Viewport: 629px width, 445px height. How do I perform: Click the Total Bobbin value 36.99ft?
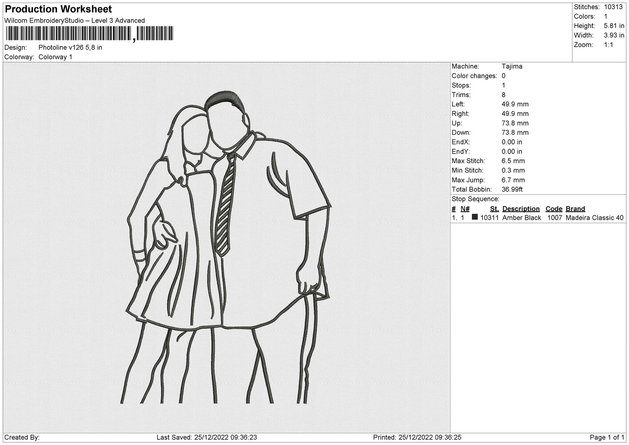pyautogui.click(x=512, y=189)
